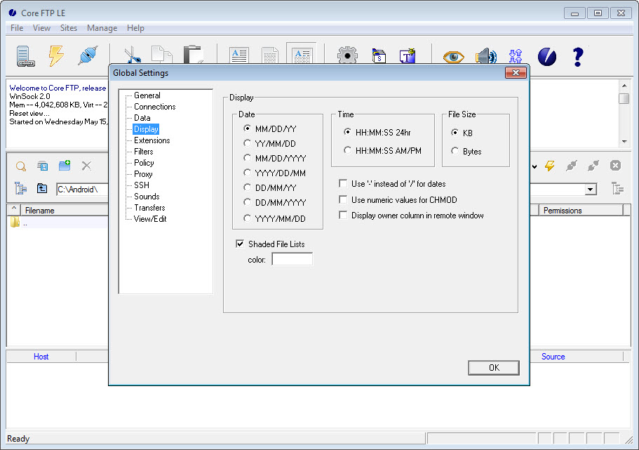The height and width of the screenshot is (450, 639).
Task: Click the transfer arrows icon
Action: click(515, 56)
